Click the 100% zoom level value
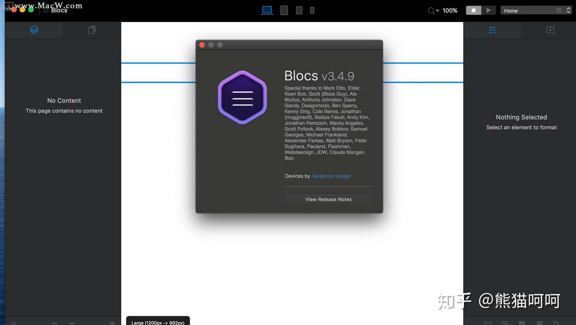This screenshot has height=325, width=576. pyautogui.click(x=450, y=11)
